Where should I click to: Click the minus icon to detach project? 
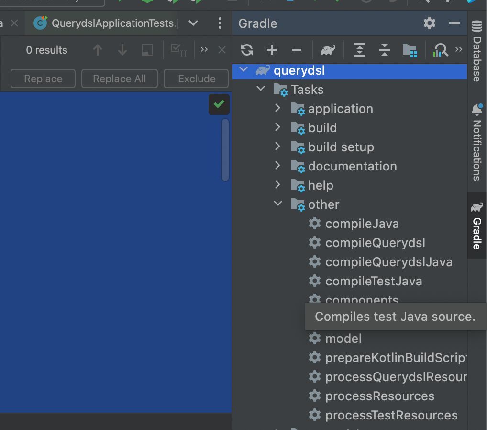tap(297, 50)
